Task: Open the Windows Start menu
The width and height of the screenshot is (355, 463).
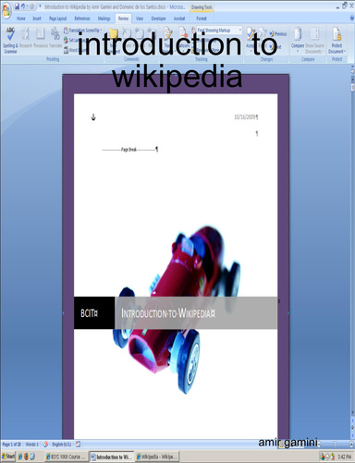Action: (7, 457)
